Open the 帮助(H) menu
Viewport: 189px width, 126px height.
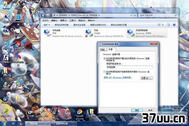(91, 20)
